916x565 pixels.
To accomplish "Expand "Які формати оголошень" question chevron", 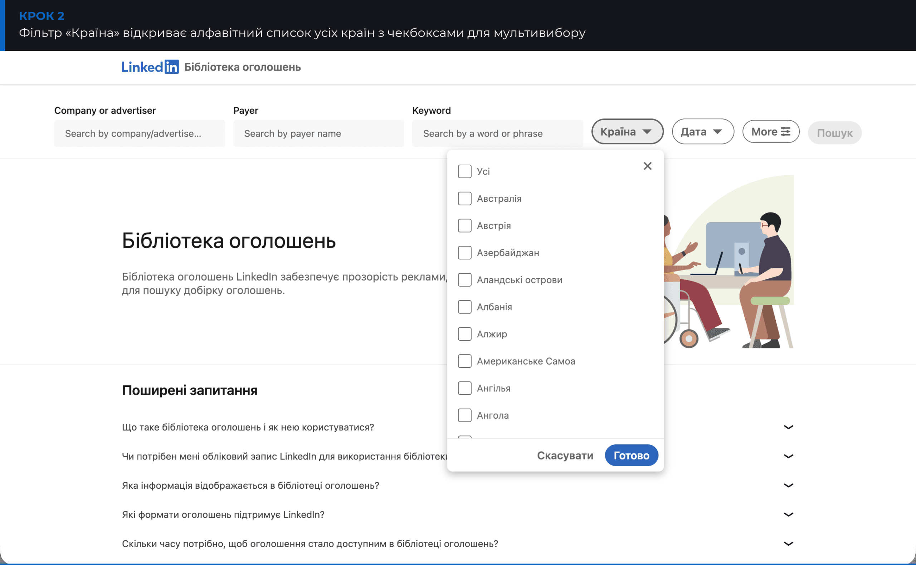I will click(788, 515).
